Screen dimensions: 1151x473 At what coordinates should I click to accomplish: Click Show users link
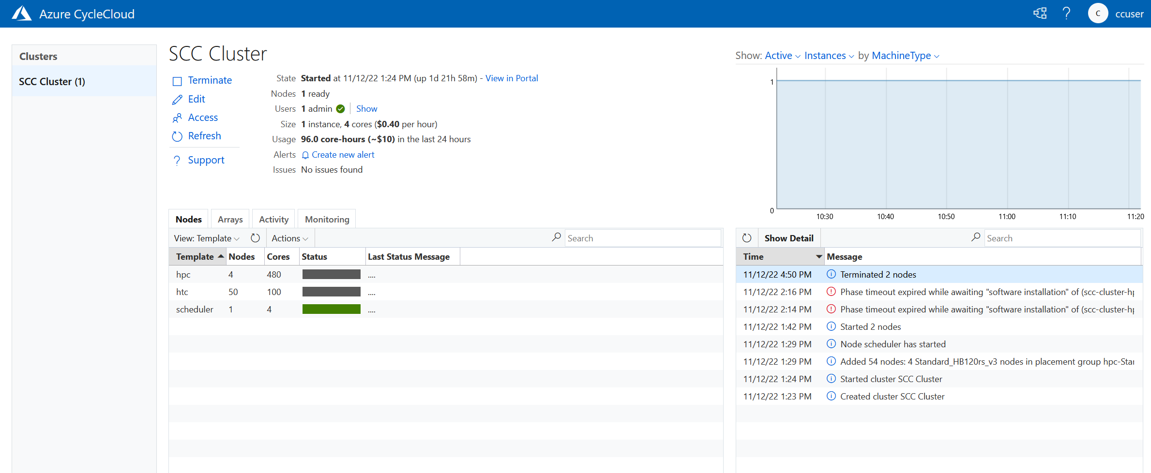(367, 109)
